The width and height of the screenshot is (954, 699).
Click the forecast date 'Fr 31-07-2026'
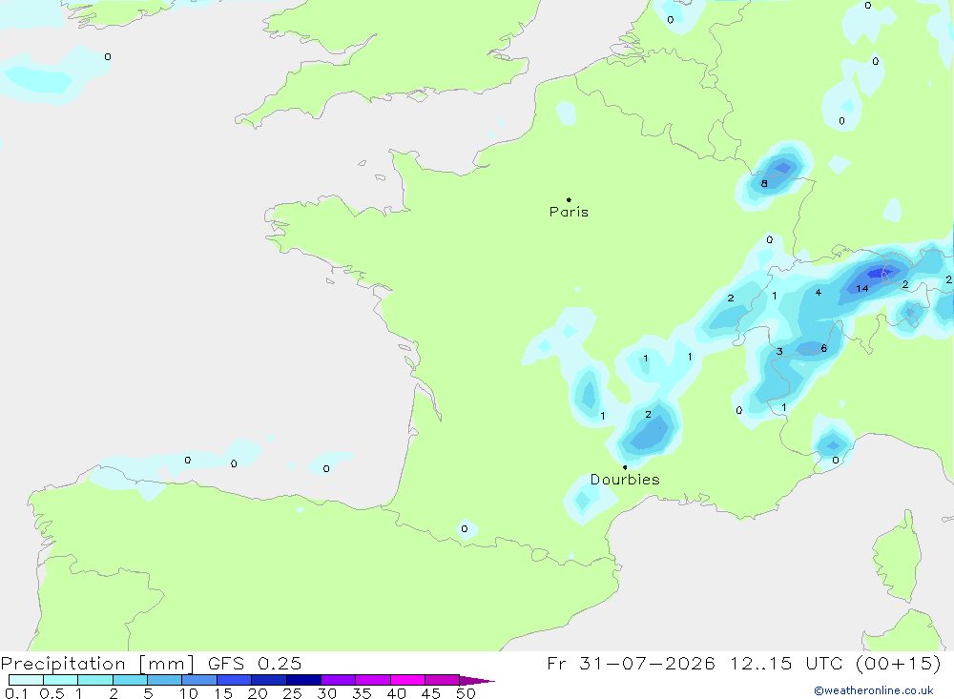tap(631, 663)
